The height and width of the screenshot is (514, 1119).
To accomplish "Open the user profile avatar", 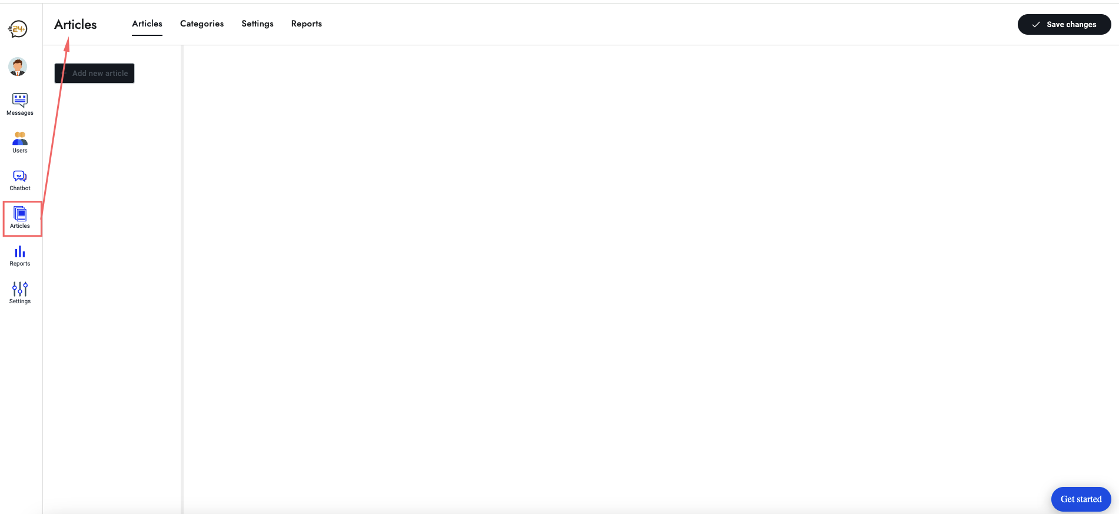I will 18,67.
